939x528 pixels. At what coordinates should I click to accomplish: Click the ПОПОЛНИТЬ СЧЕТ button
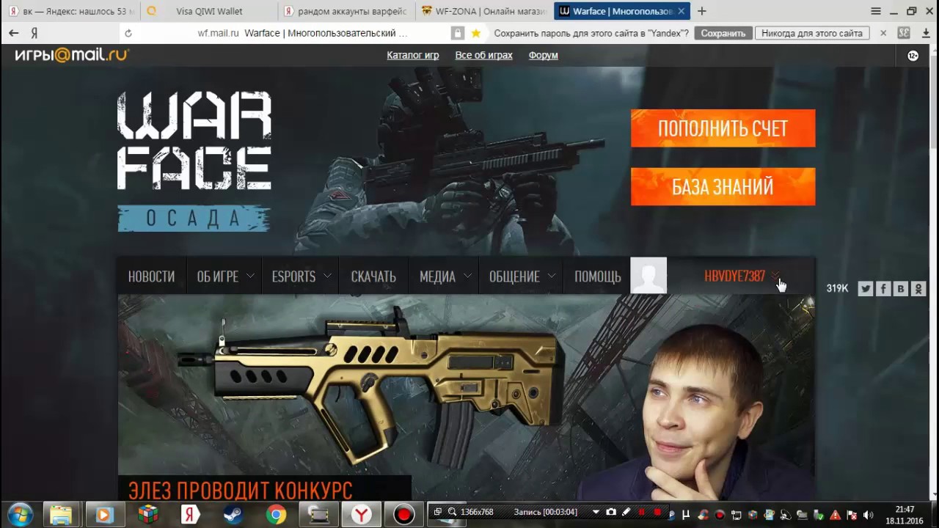(x=723, y=128)
